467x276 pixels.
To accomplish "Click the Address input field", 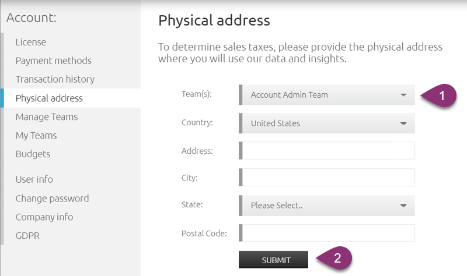I will 327,150.
